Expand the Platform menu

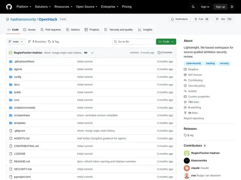(x=24, y=7)
